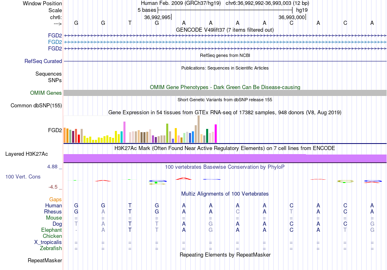Open Publications: Sequences in Scientific Articles title
The width and height of the screenshot is (387, 270).
(225, 68)
